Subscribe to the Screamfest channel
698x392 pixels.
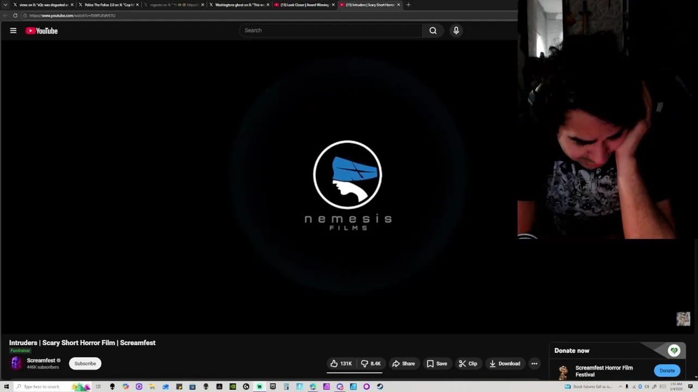85,364
